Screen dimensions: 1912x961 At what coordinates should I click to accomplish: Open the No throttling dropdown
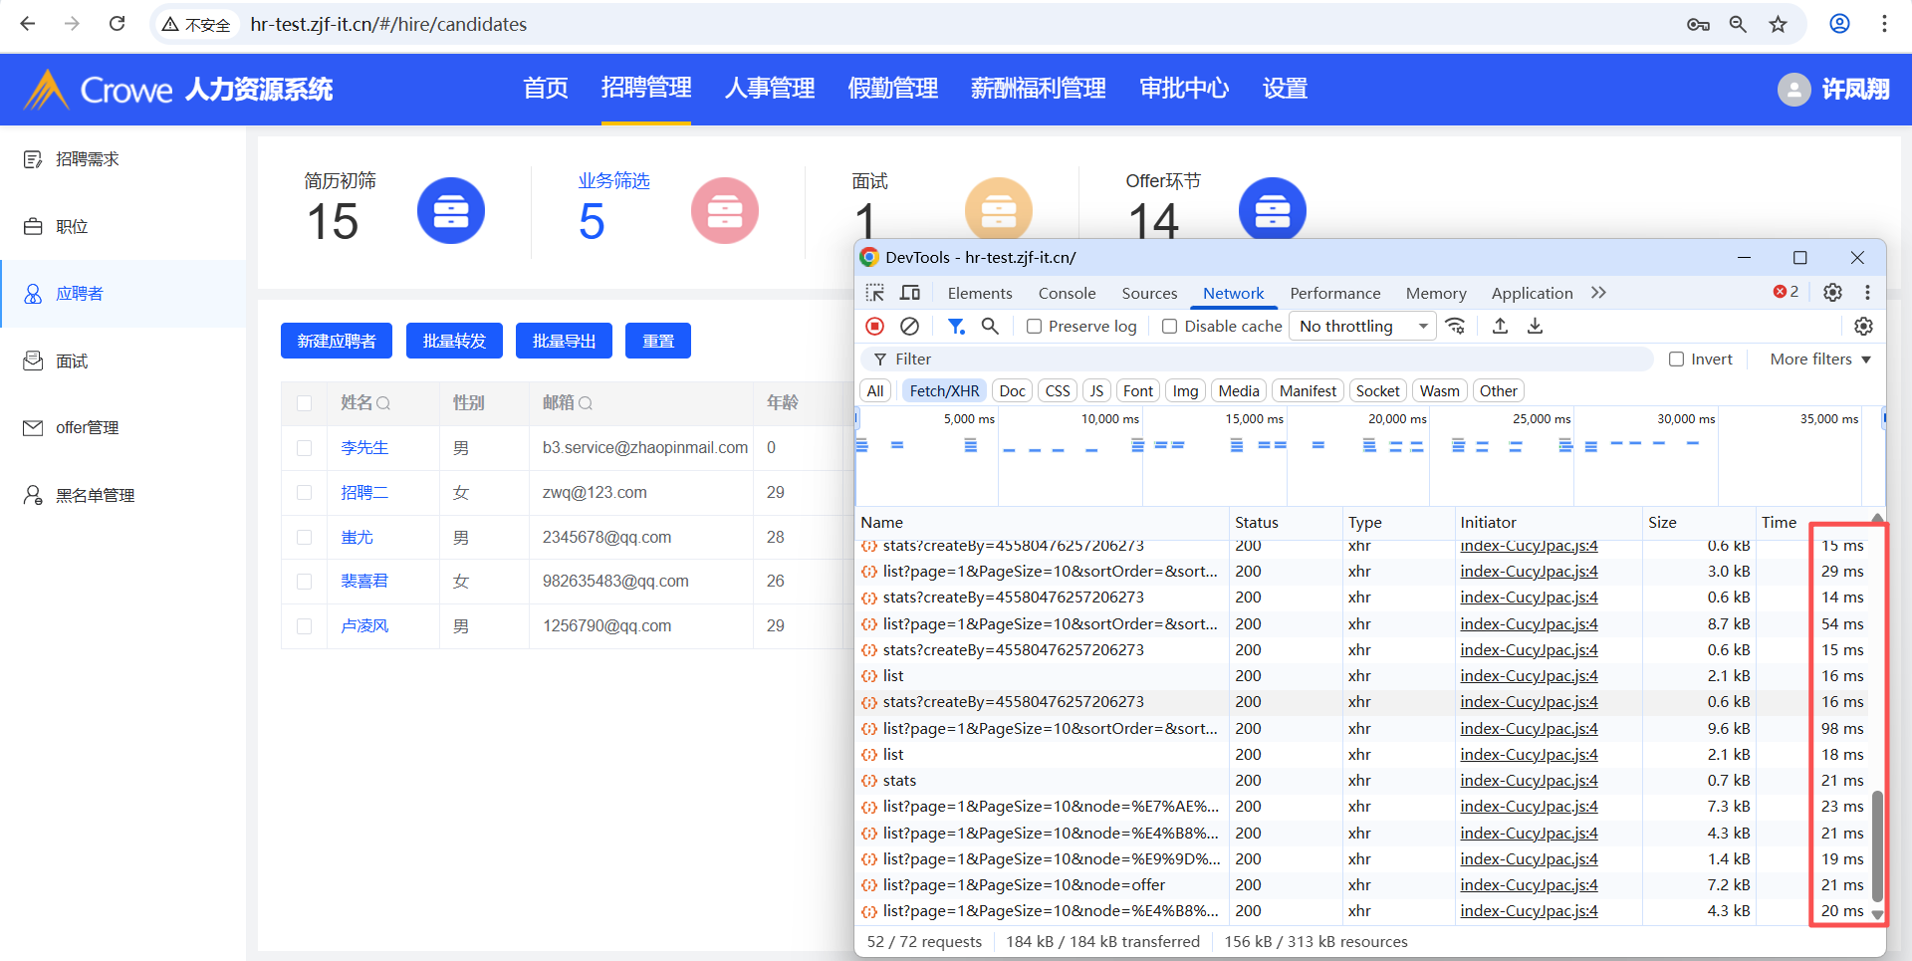1362,326
